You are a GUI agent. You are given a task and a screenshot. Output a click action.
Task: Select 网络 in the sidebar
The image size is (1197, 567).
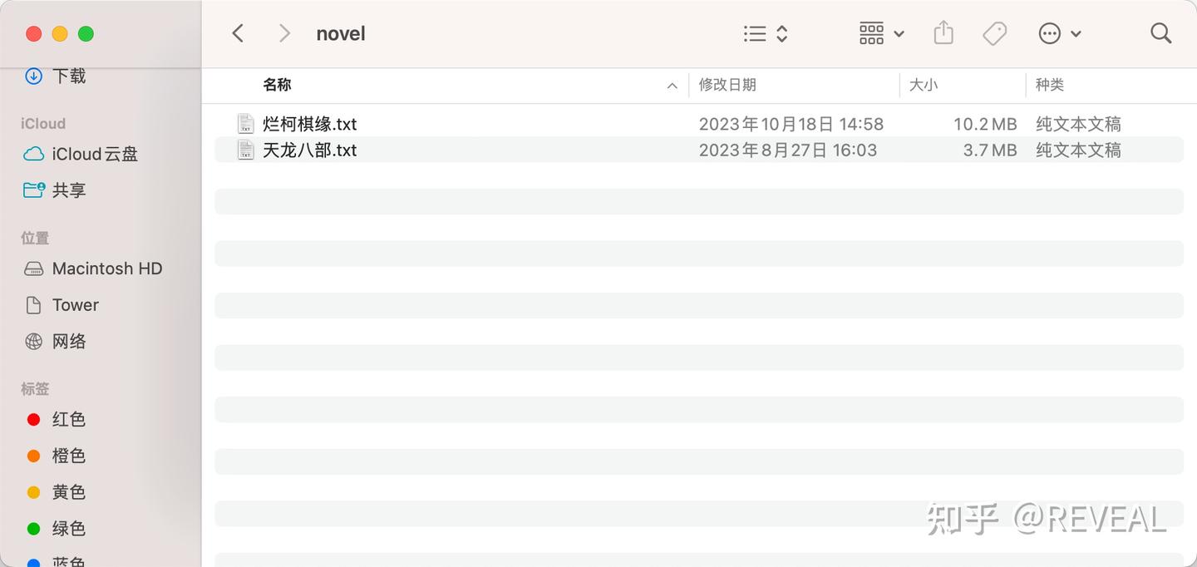pos(68,341)
